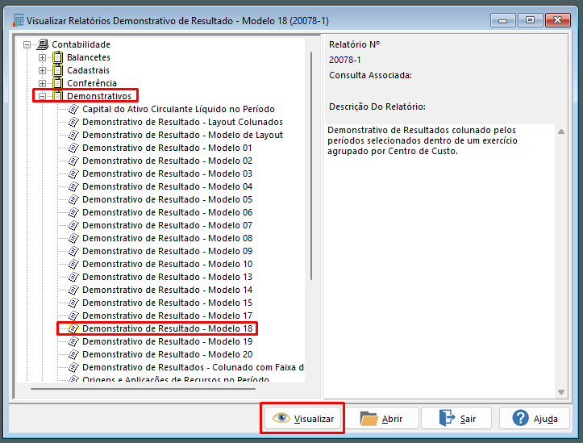The image size is (583, 443).
Task: Select Capital do Ativo Circulante Líquido no Período
Action: click(178, 109)
